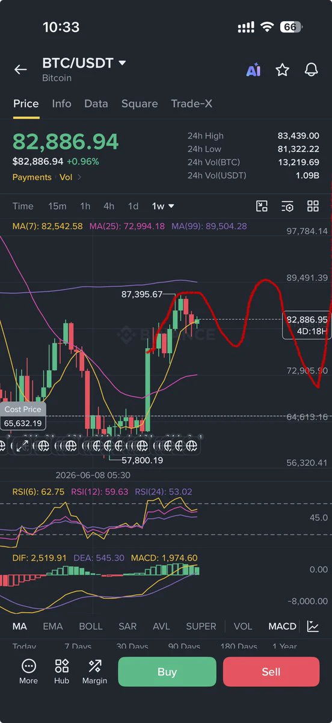Tap the RSI(6) 62.75 label
The image size is (332, 723).
pos(38,492)
